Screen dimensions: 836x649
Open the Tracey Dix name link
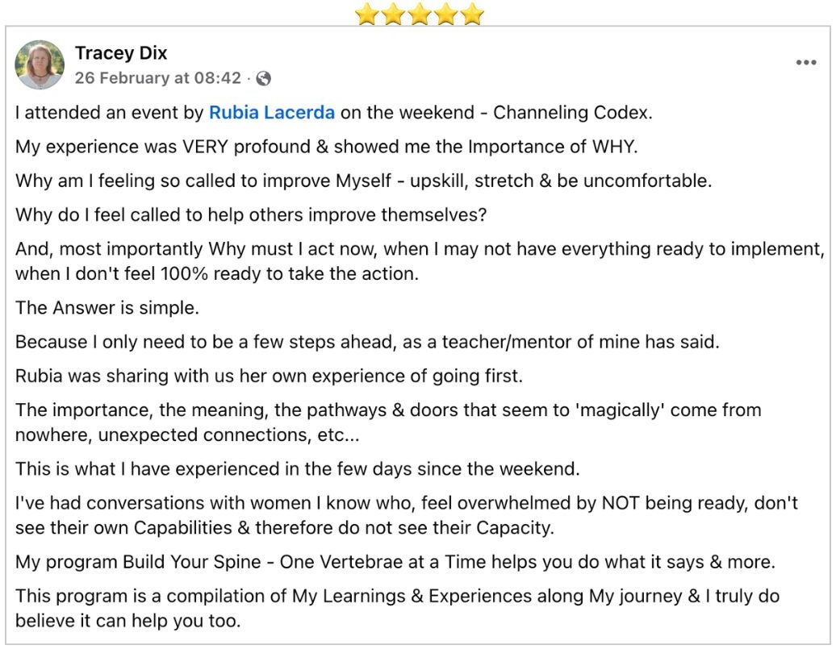click(121, 53)
